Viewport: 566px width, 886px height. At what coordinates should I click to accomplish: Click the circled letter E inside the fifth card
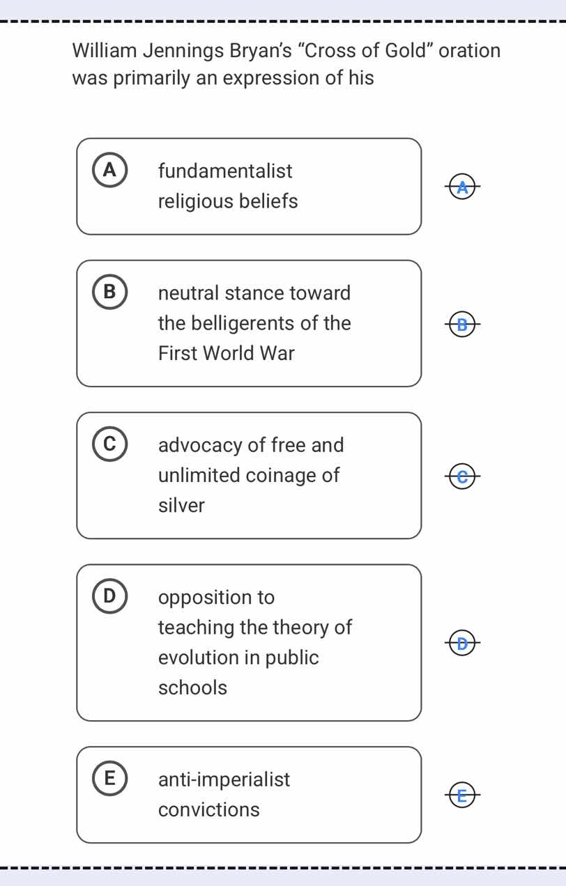[x=109, y=778]
